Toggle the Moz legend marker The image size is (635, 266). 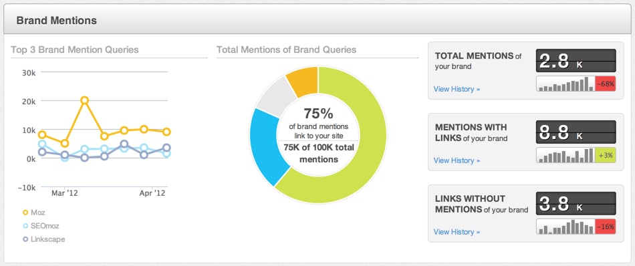pos(25,212)
